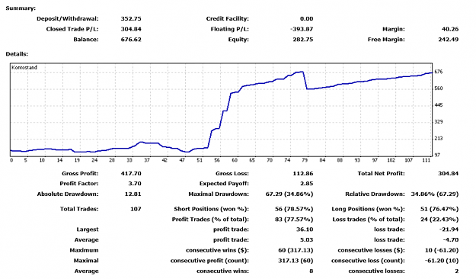
Task: Select the Total Trades value 107
Action: (x=136, y=209)
